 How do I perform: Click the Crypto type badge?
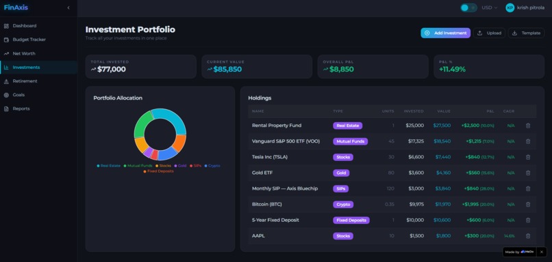tap(343, 205)
